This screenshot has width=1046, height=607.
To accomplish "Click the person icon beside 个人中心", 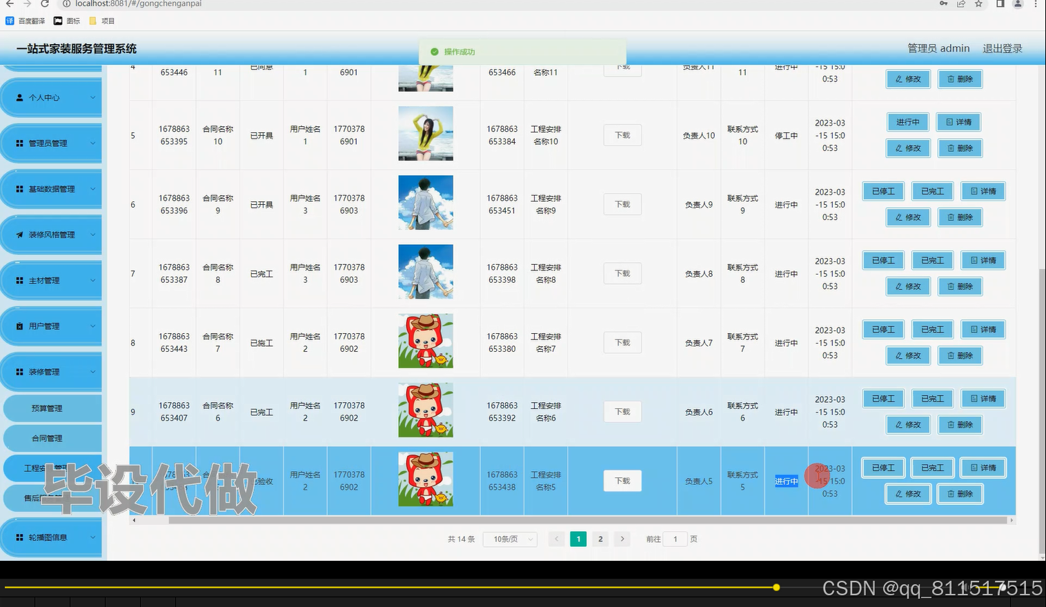I will [x=20, y=98].
